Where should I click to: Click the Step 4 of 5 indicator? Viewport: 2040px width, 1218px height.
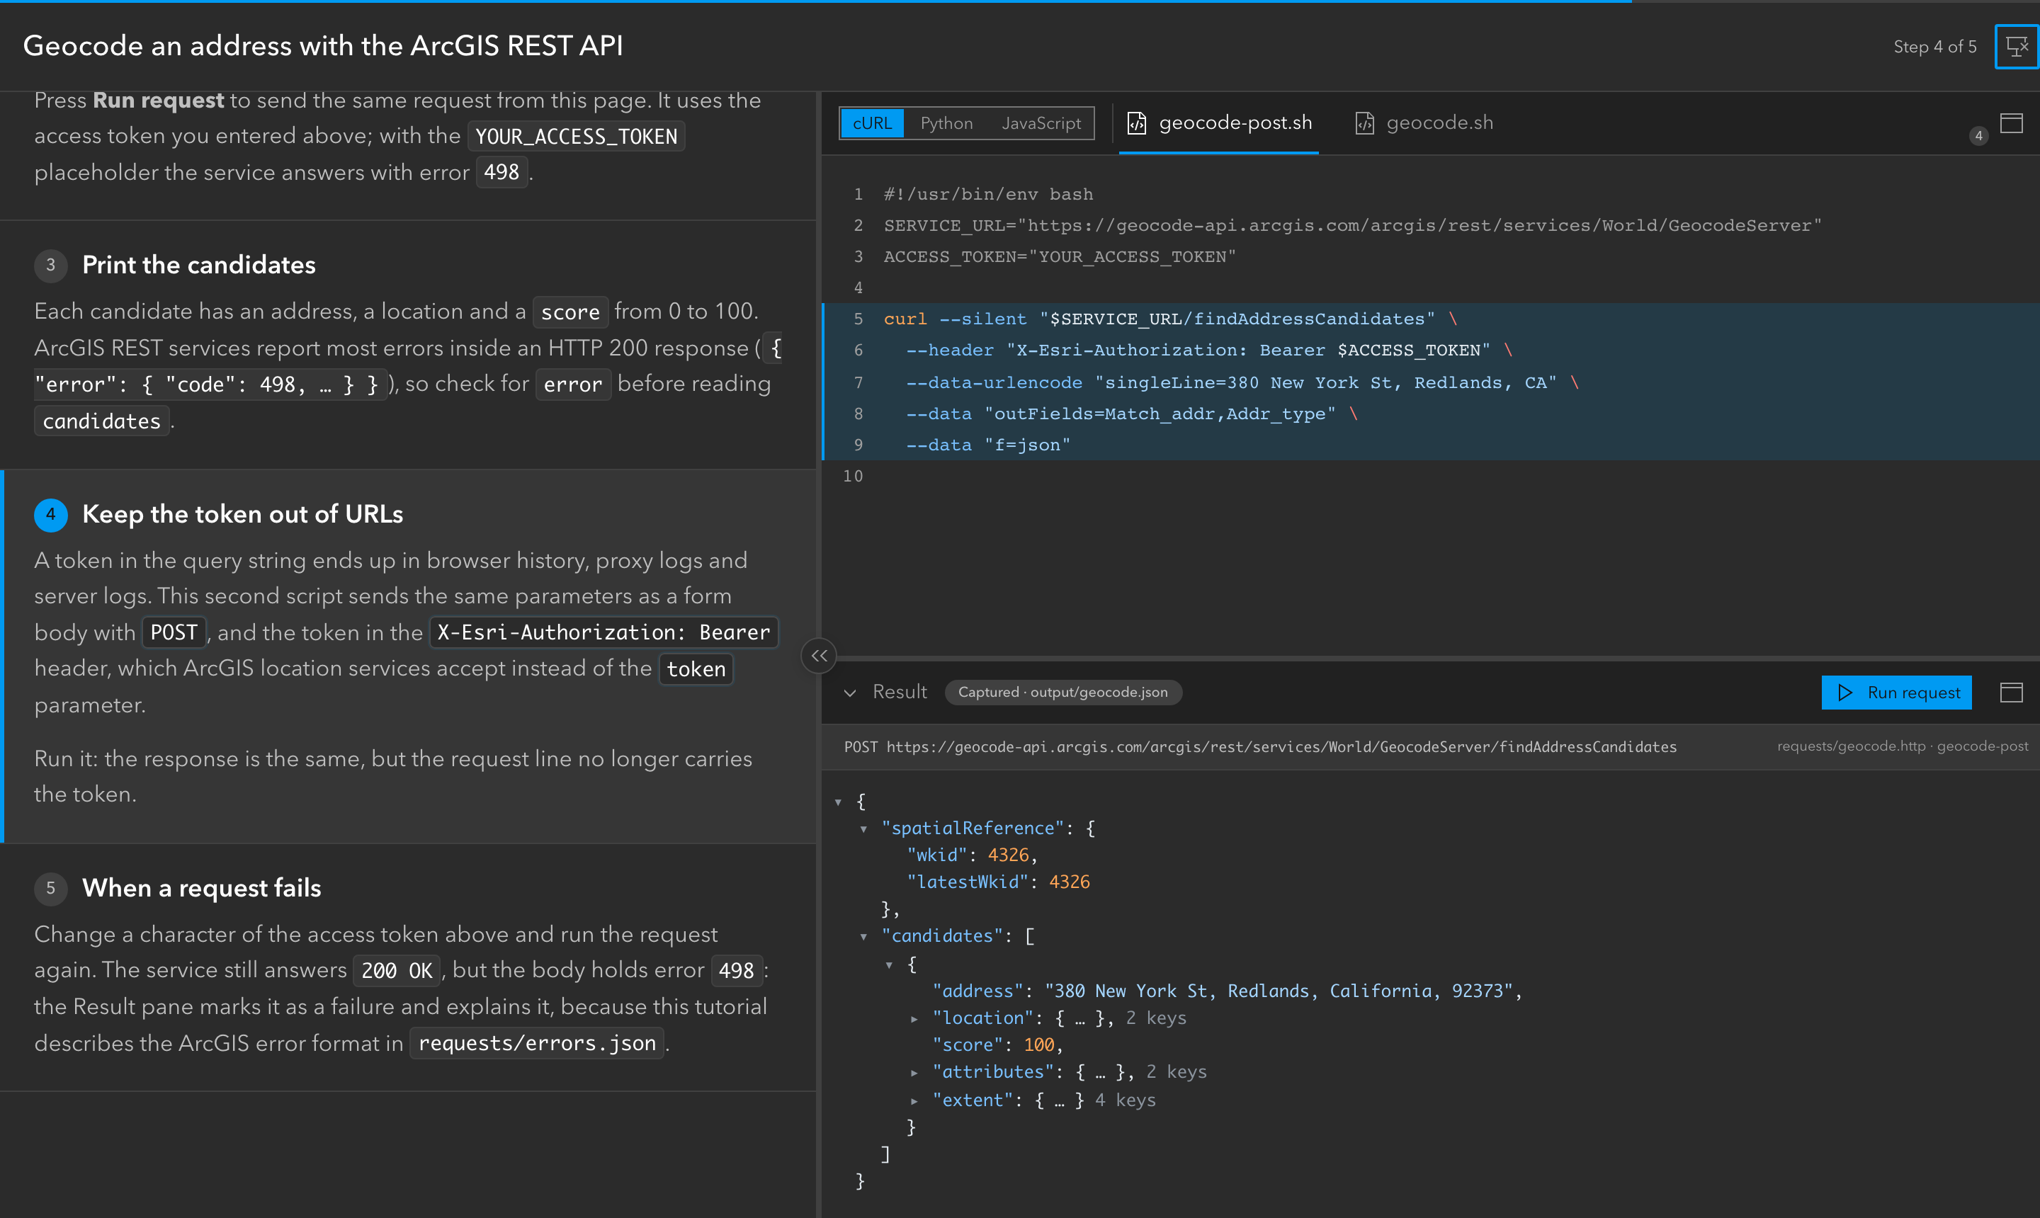coord(1935,47)
